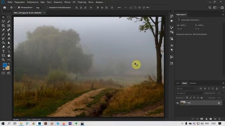The height and width of the screenshot is (126, 225).
Task: Toggle visibility of the Фон layer
Action: click(x=178, y=103)
